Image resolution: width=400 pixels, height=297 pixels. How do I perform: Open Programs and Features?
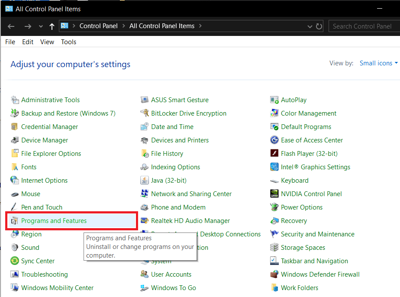point(54,220)
